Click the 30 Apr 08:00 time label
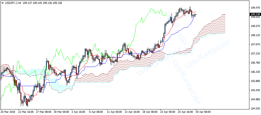The width and height of the screenshot is (261, 115). point(203,112)
